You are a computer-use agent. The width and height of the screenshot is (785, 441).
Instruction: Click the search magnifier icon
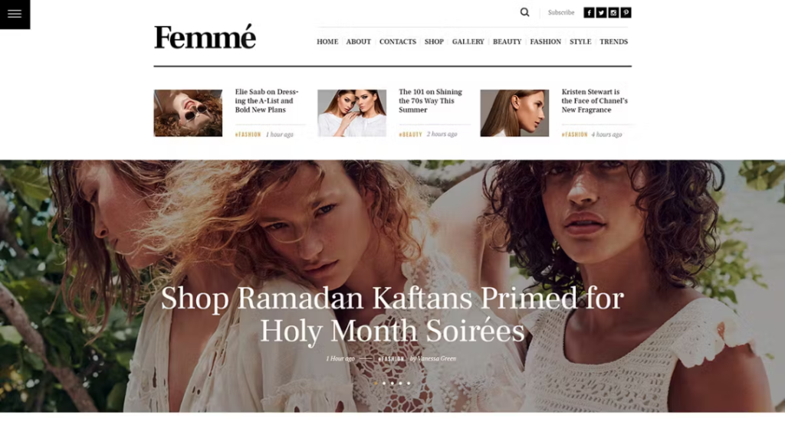click(x=524, y=12)
